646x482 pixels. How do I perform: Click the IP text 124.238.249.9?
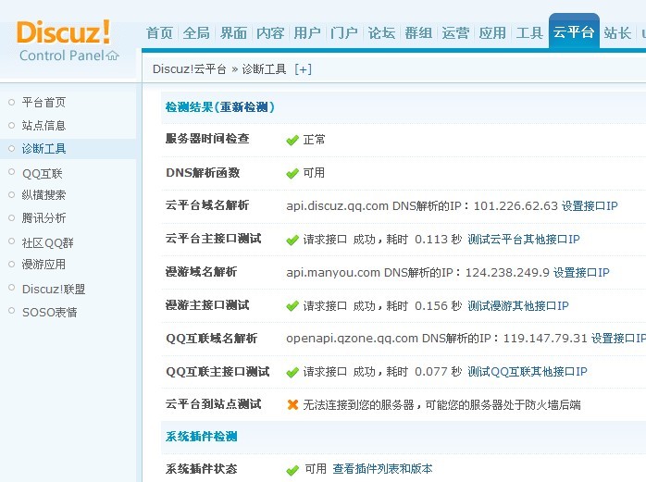(507, 272)
